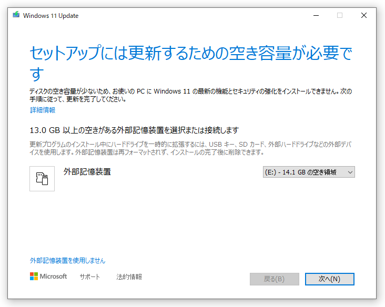Click the gray 更新プログラムのインストール中に paragraph
The width and height of the screenshot is (385, 307).
click(x=191, y=148)
